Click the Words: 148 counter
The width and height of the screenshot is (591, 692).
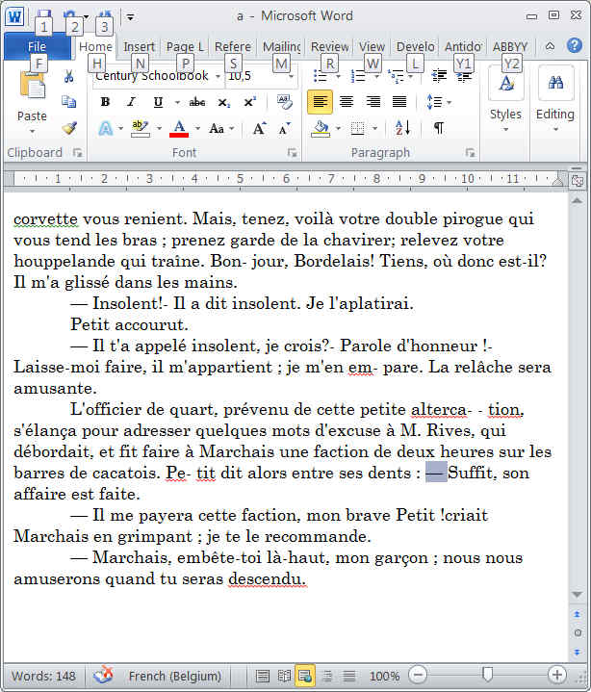click(43, 676)
